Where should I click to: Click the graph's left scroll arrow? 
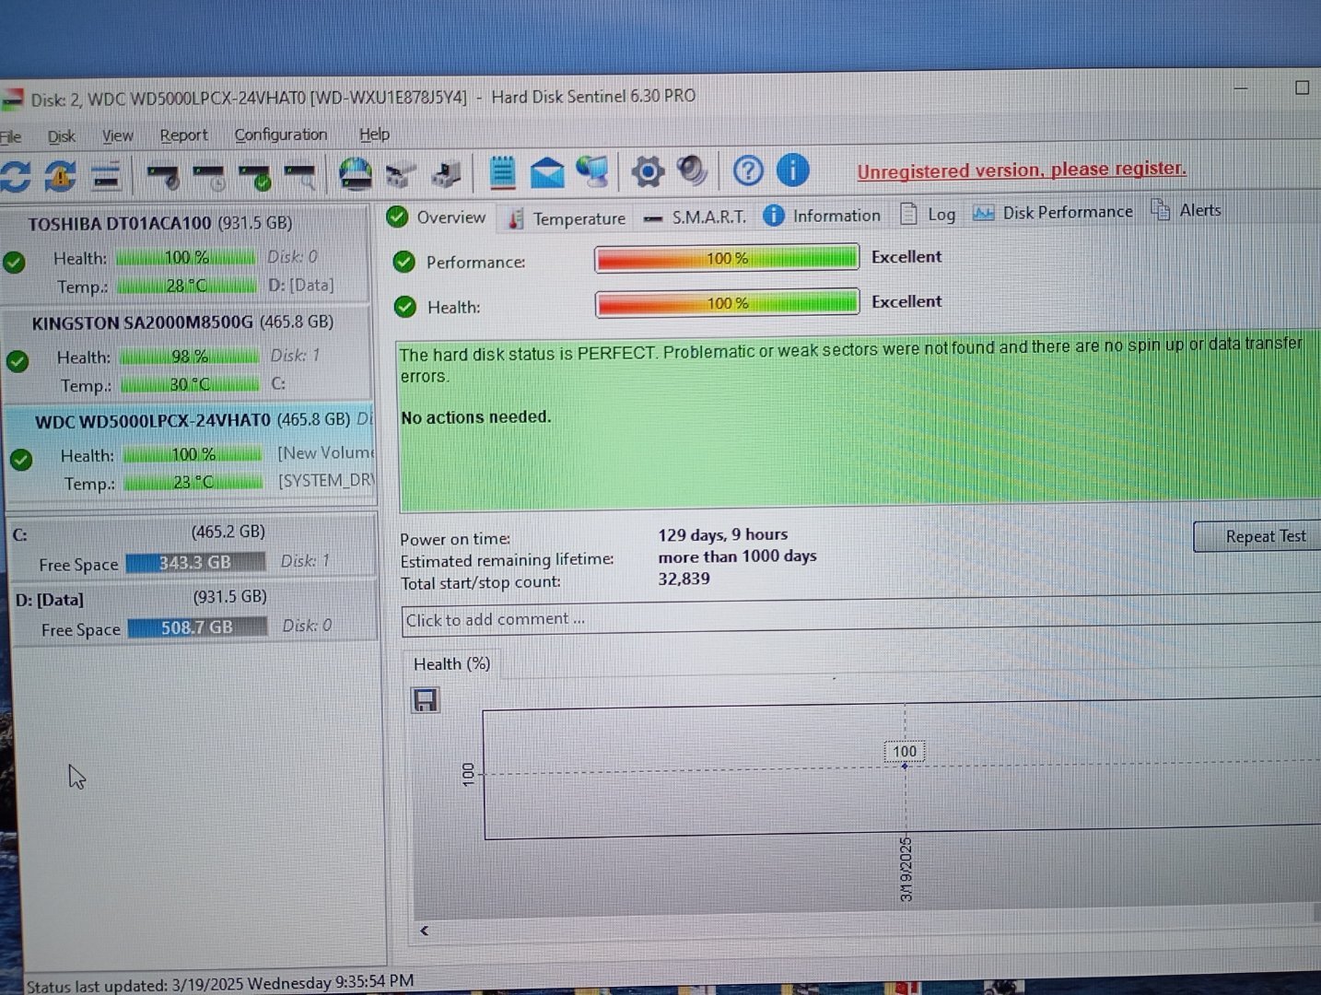click(x=425, y=931)
